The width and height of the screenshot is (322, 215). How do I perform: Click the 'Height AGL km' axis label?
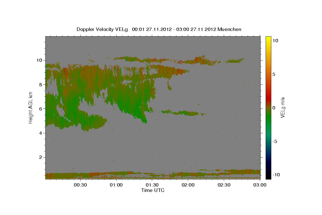pos(31,107)
